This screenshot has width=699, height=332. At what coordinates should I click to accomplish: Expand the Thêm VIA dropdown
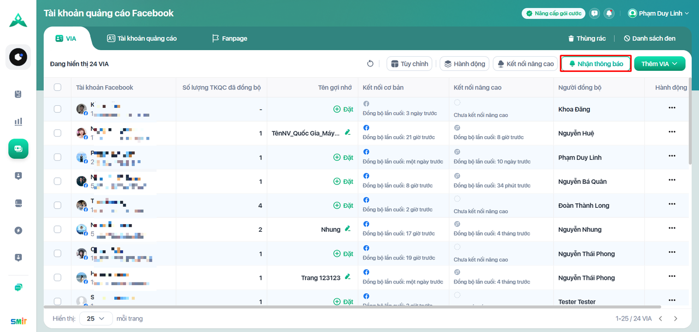click(659, 64)
